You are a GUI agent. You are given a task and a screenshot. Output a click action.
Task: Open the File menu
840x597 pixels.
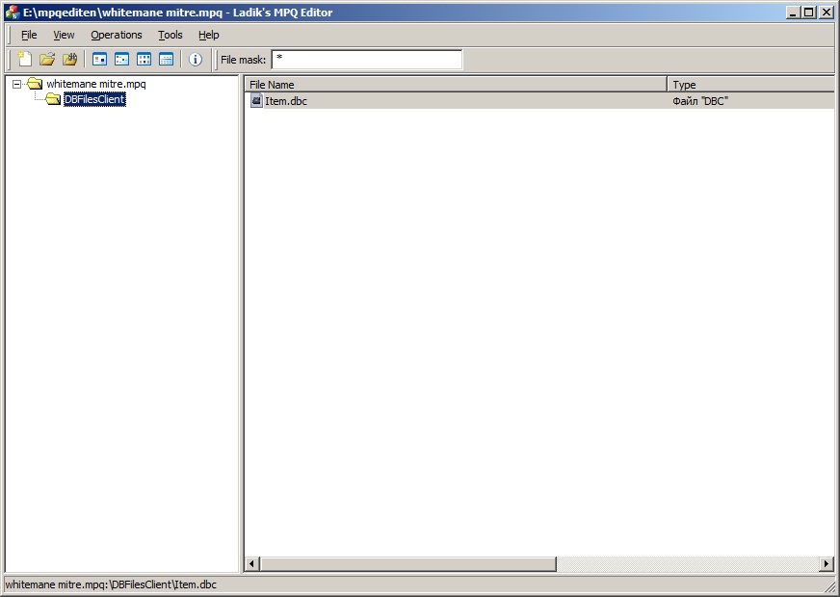point(29,35)
